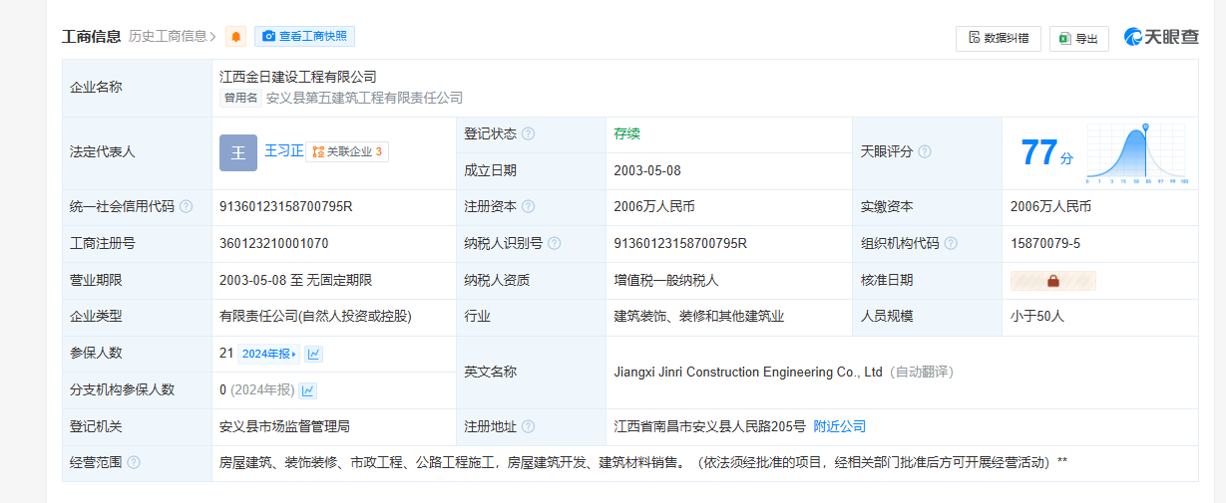This screenshot has width=1226, height=503.
Task: Click trend chart icon beside 分支机构参保人数
Action: (x=308, y=390)
